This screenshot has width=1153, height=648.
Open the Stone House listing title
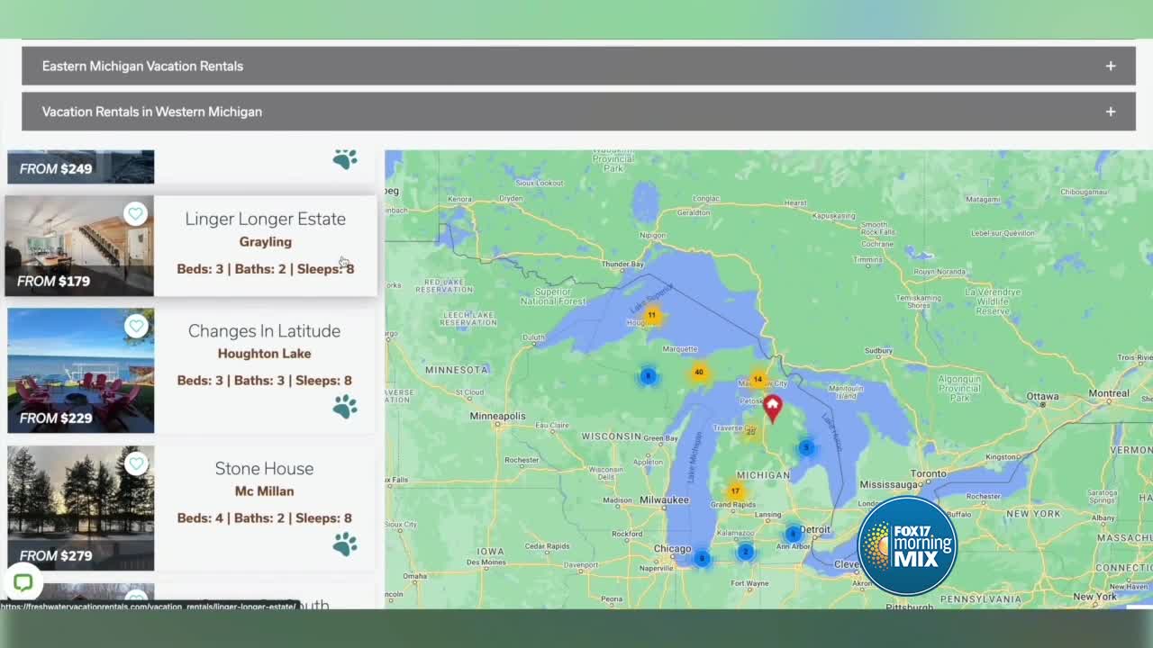pos(264,468)
